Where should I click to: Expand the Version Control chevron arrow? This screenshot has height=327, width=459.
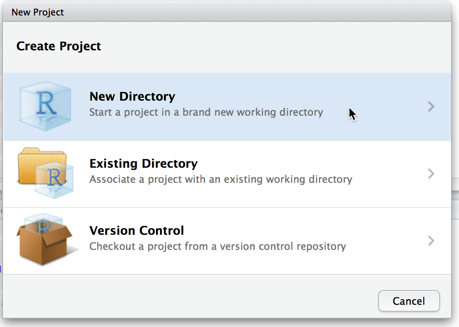click(430, 241)
